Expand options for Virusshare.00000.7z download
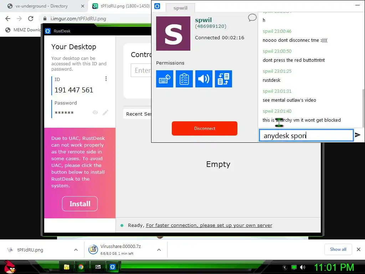 [159, 250]
